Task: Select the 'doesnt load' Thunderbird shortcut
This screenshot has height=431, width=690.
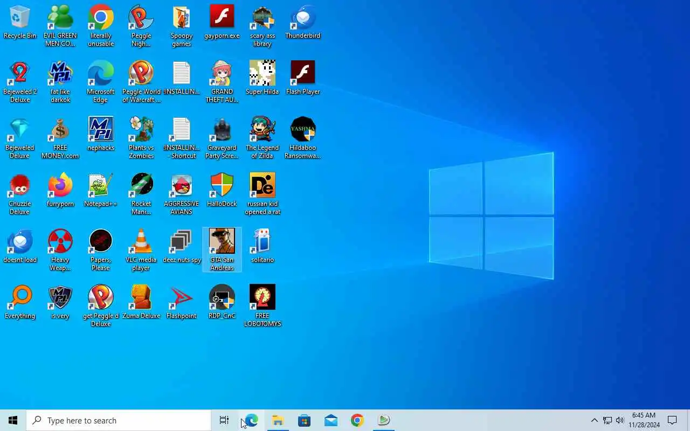Action: pyautogui.click(x=20, y=247)
